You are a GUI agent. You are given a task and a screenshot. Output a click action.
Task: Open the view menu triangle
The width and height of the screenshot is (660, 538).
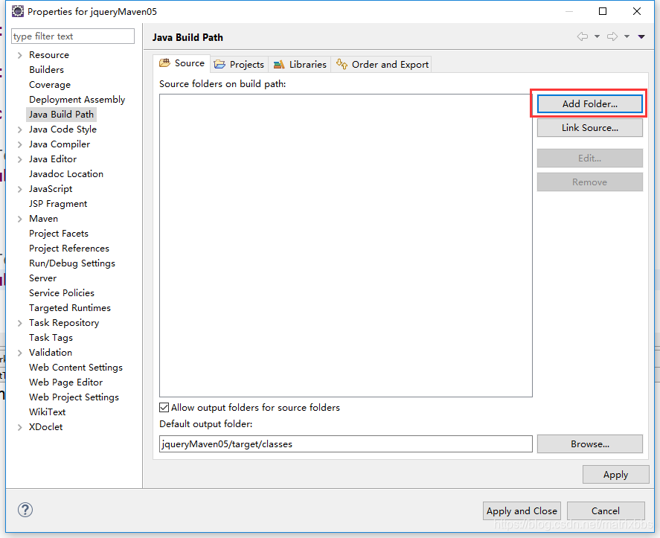[641, 36]
